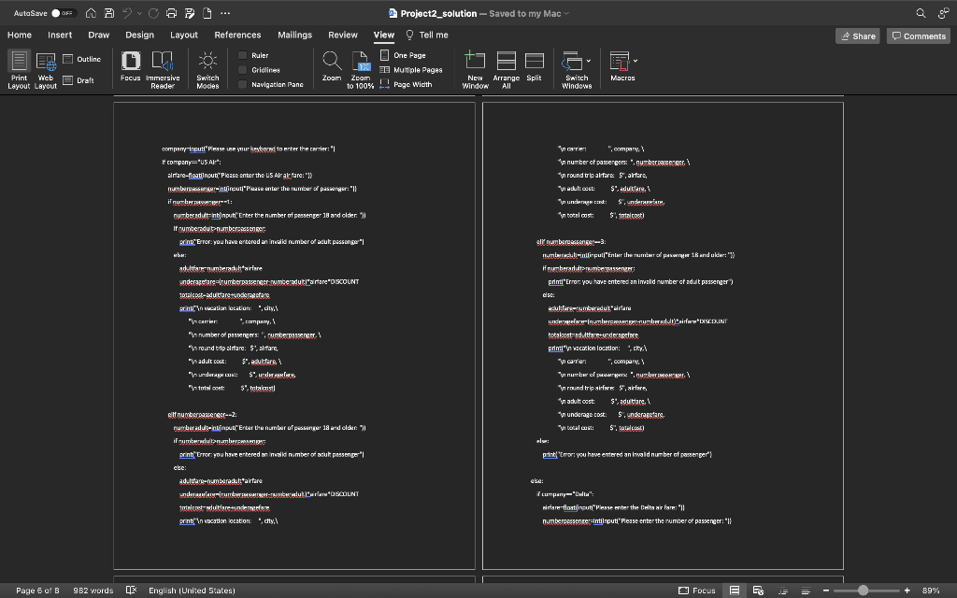Switch to the References tab
The image size is (957, 598).
coord(237,35)
